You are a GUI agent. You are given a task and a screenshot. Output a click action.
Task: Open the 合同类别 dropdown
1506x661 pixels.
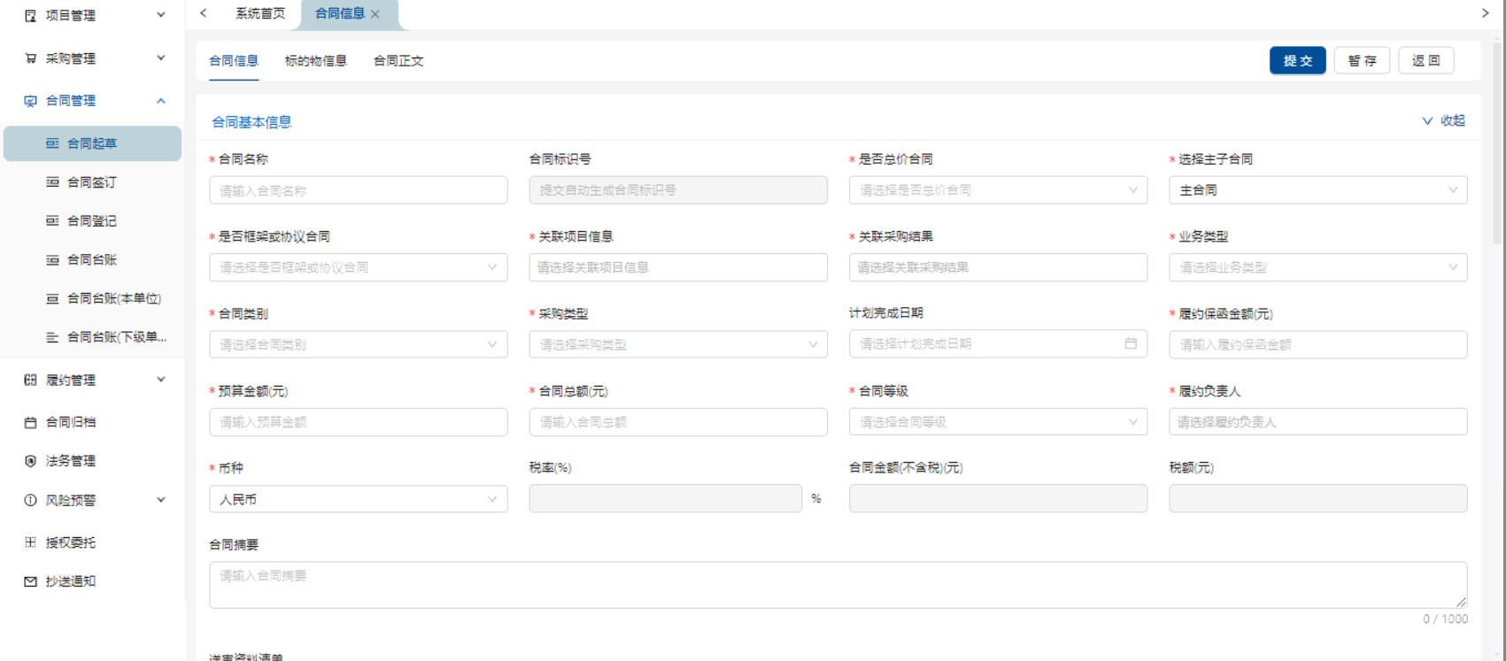(x=359, y=344)
